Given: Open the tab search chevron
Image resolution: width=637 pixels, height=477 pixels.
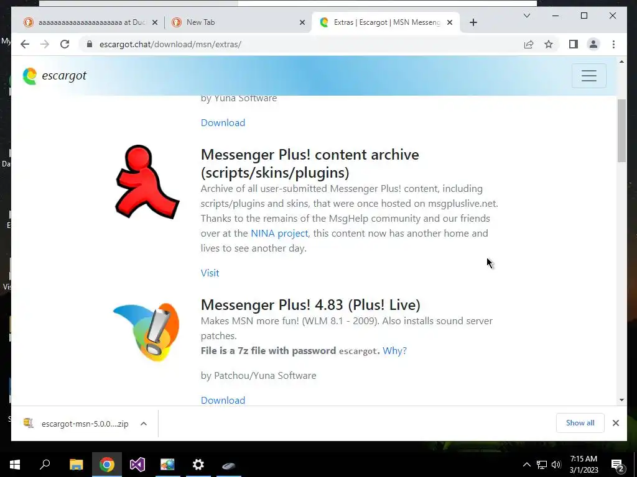Looking at the screenshot, I should pos(527,16).
